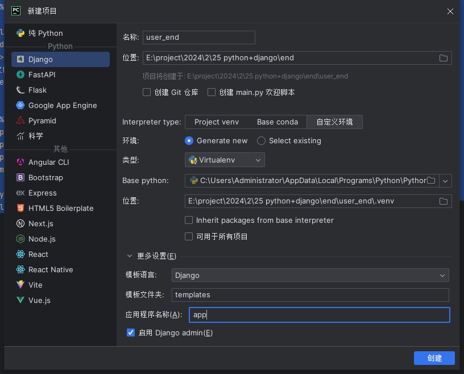
Task: Click the application name field containing app
Action: point(320,315)
